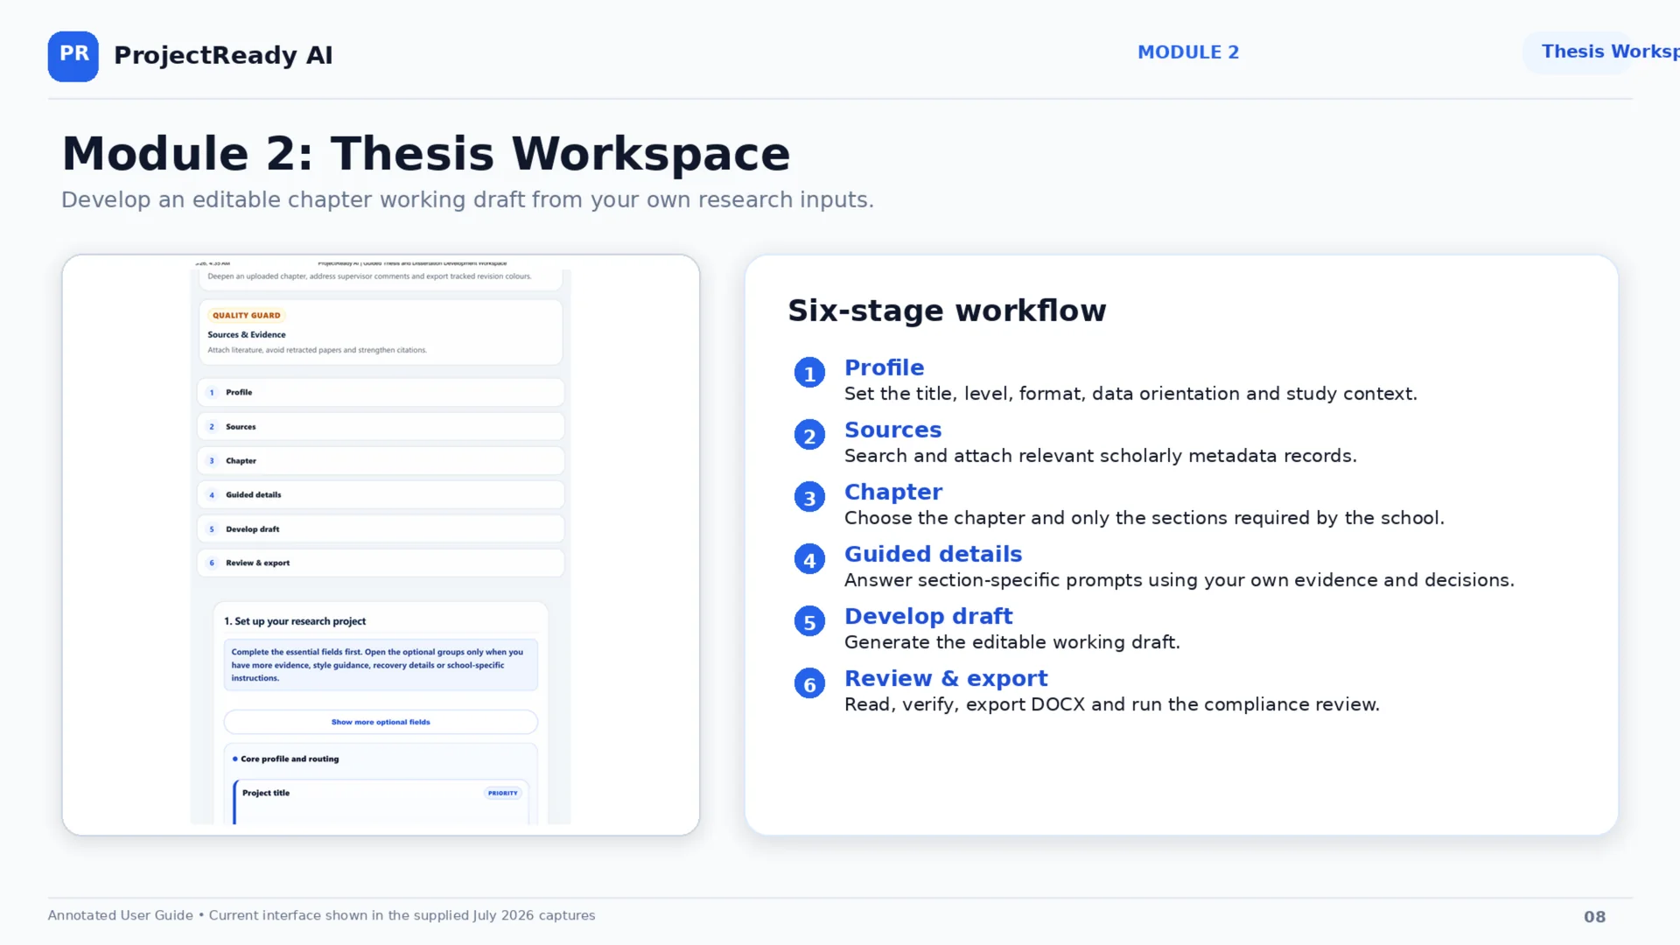Click the blue Develop draft heading in Six-stage workflow
This screenshot has width=1680, height=945.
(x=928, y=616)
